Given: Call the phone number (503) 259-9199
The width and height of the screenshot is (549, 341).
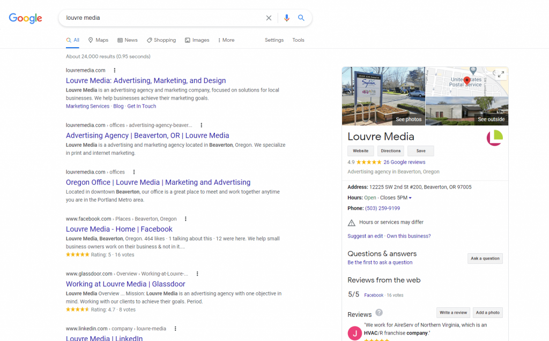Looking at the screenshot, I should [382, 208].
